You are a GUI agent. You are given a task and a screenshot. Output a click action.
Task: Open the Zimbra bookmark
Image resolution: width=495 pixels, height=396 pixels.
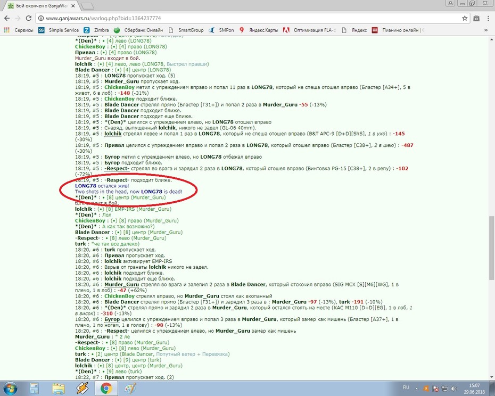click(96, 30)
